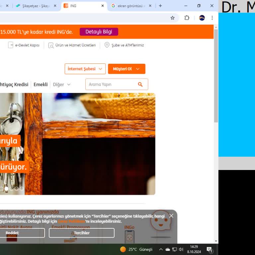The image size is (255, 255).
Task: Open Şube ve ATM'lerimiz link
Action: [x=127, y=45]
